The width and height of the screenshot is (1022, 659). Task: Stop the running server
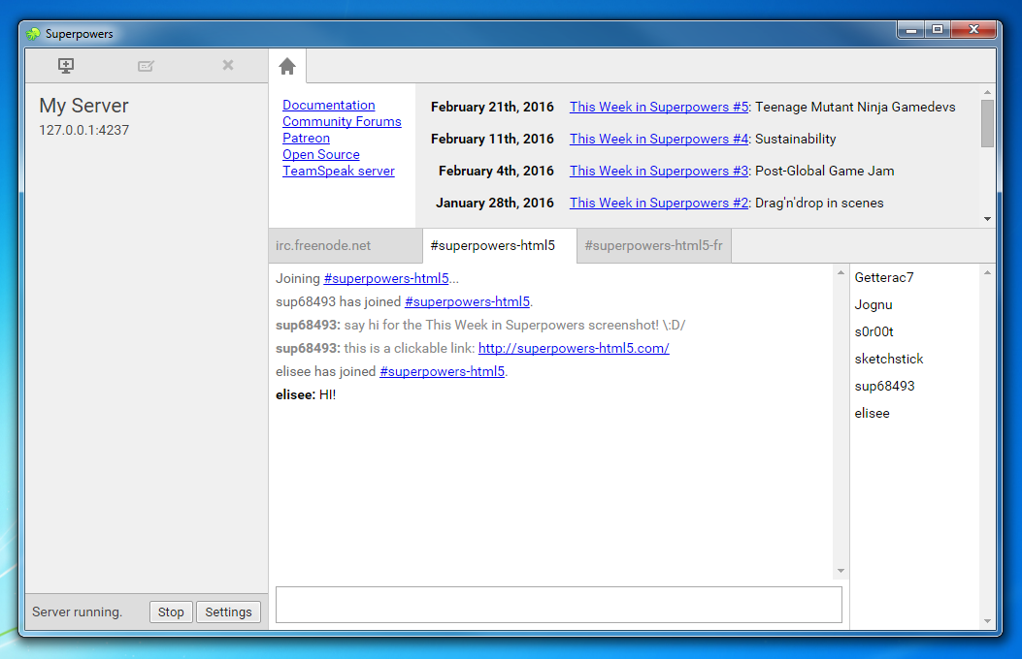[x=171, y=612]
